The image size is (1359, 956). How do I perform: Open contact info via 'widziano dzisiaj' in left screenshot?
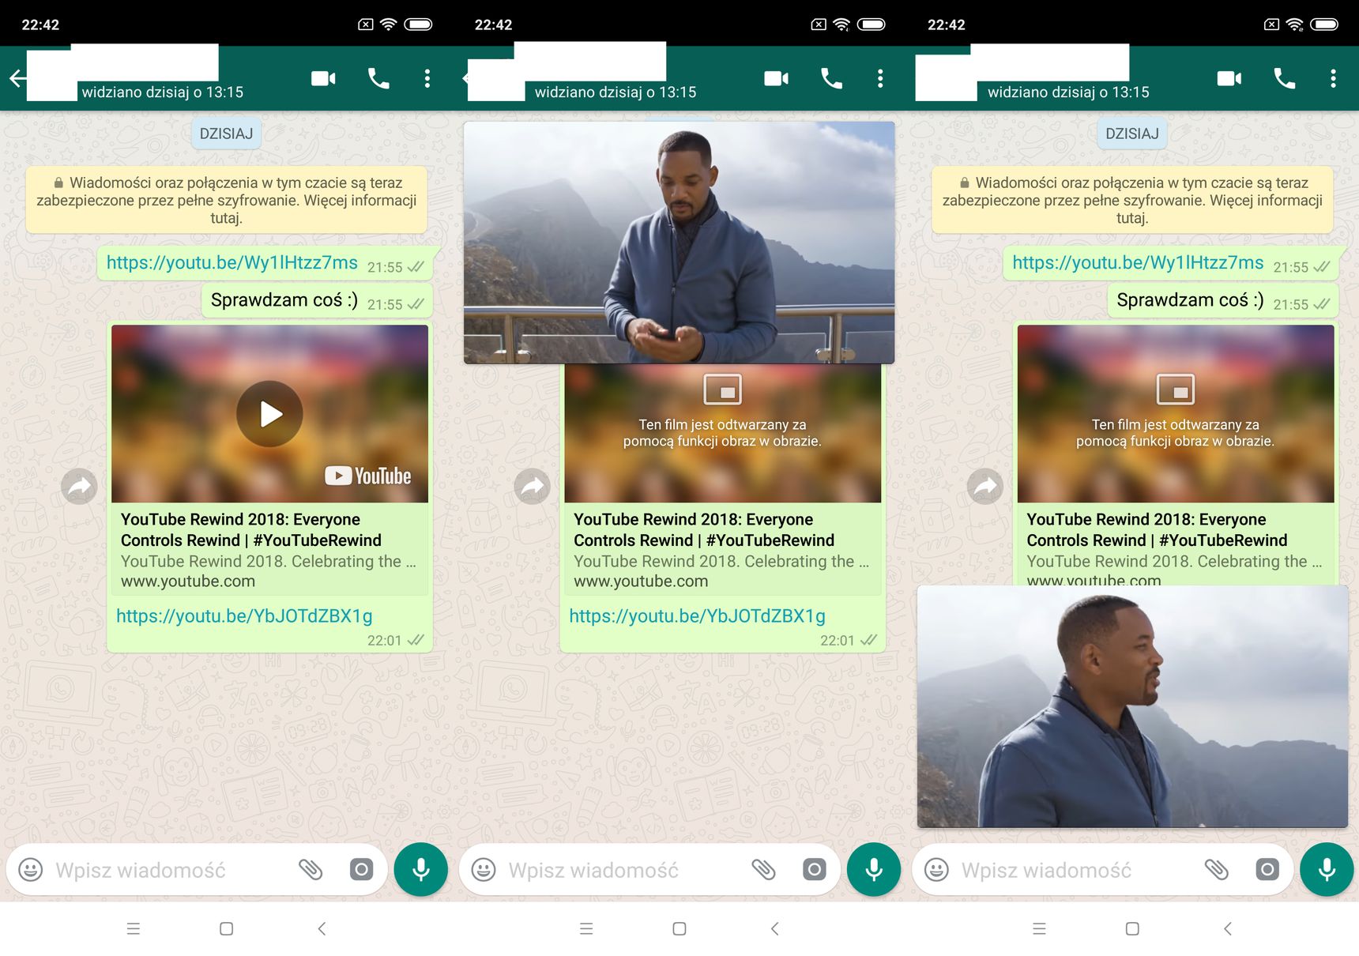[x=162, y=92]
